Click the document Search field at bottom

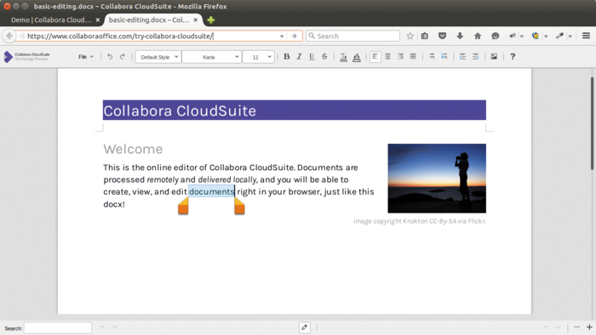point(58,328)
